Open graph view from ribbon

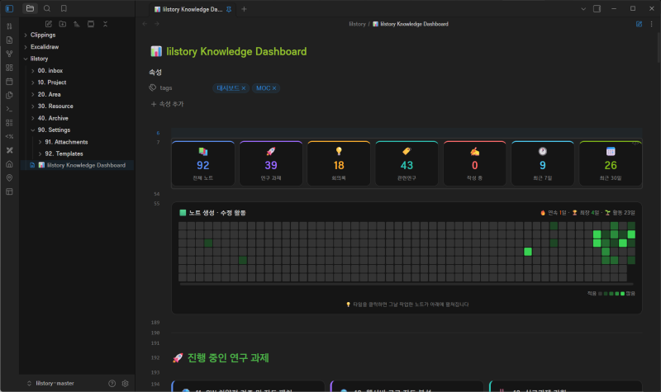click(x=9, y=54)
